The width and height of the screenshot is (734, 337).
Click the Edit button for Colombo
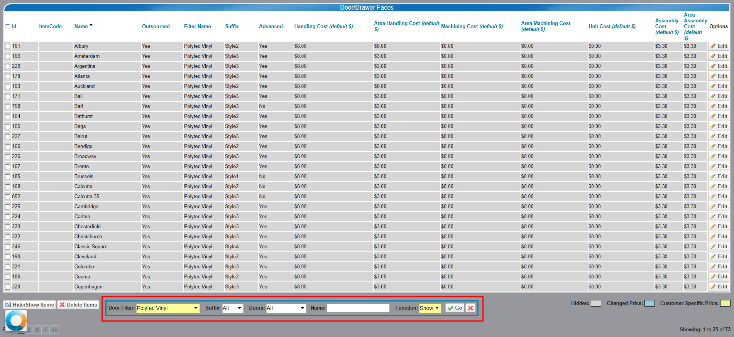(719, 267)
